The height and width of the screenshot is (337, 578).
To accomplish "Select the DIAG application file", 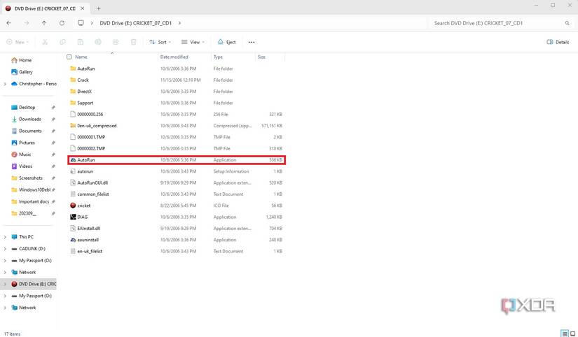I will 177,217.
